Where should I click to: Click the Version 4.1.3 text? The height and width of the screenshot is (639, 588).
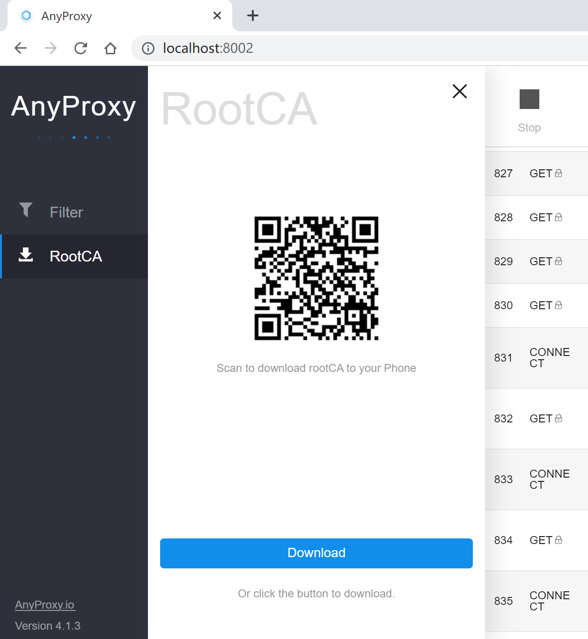click(48, 626)
